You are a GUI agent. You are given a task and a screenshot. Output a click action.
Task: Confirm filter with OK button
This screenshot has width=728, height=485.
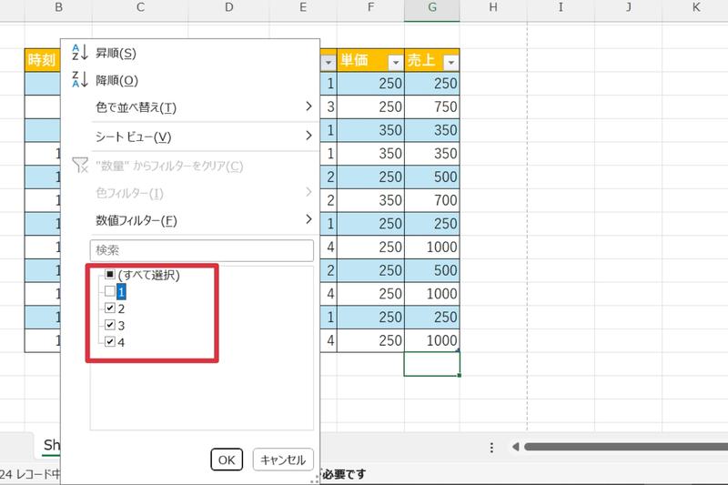[x=227, y=460]
